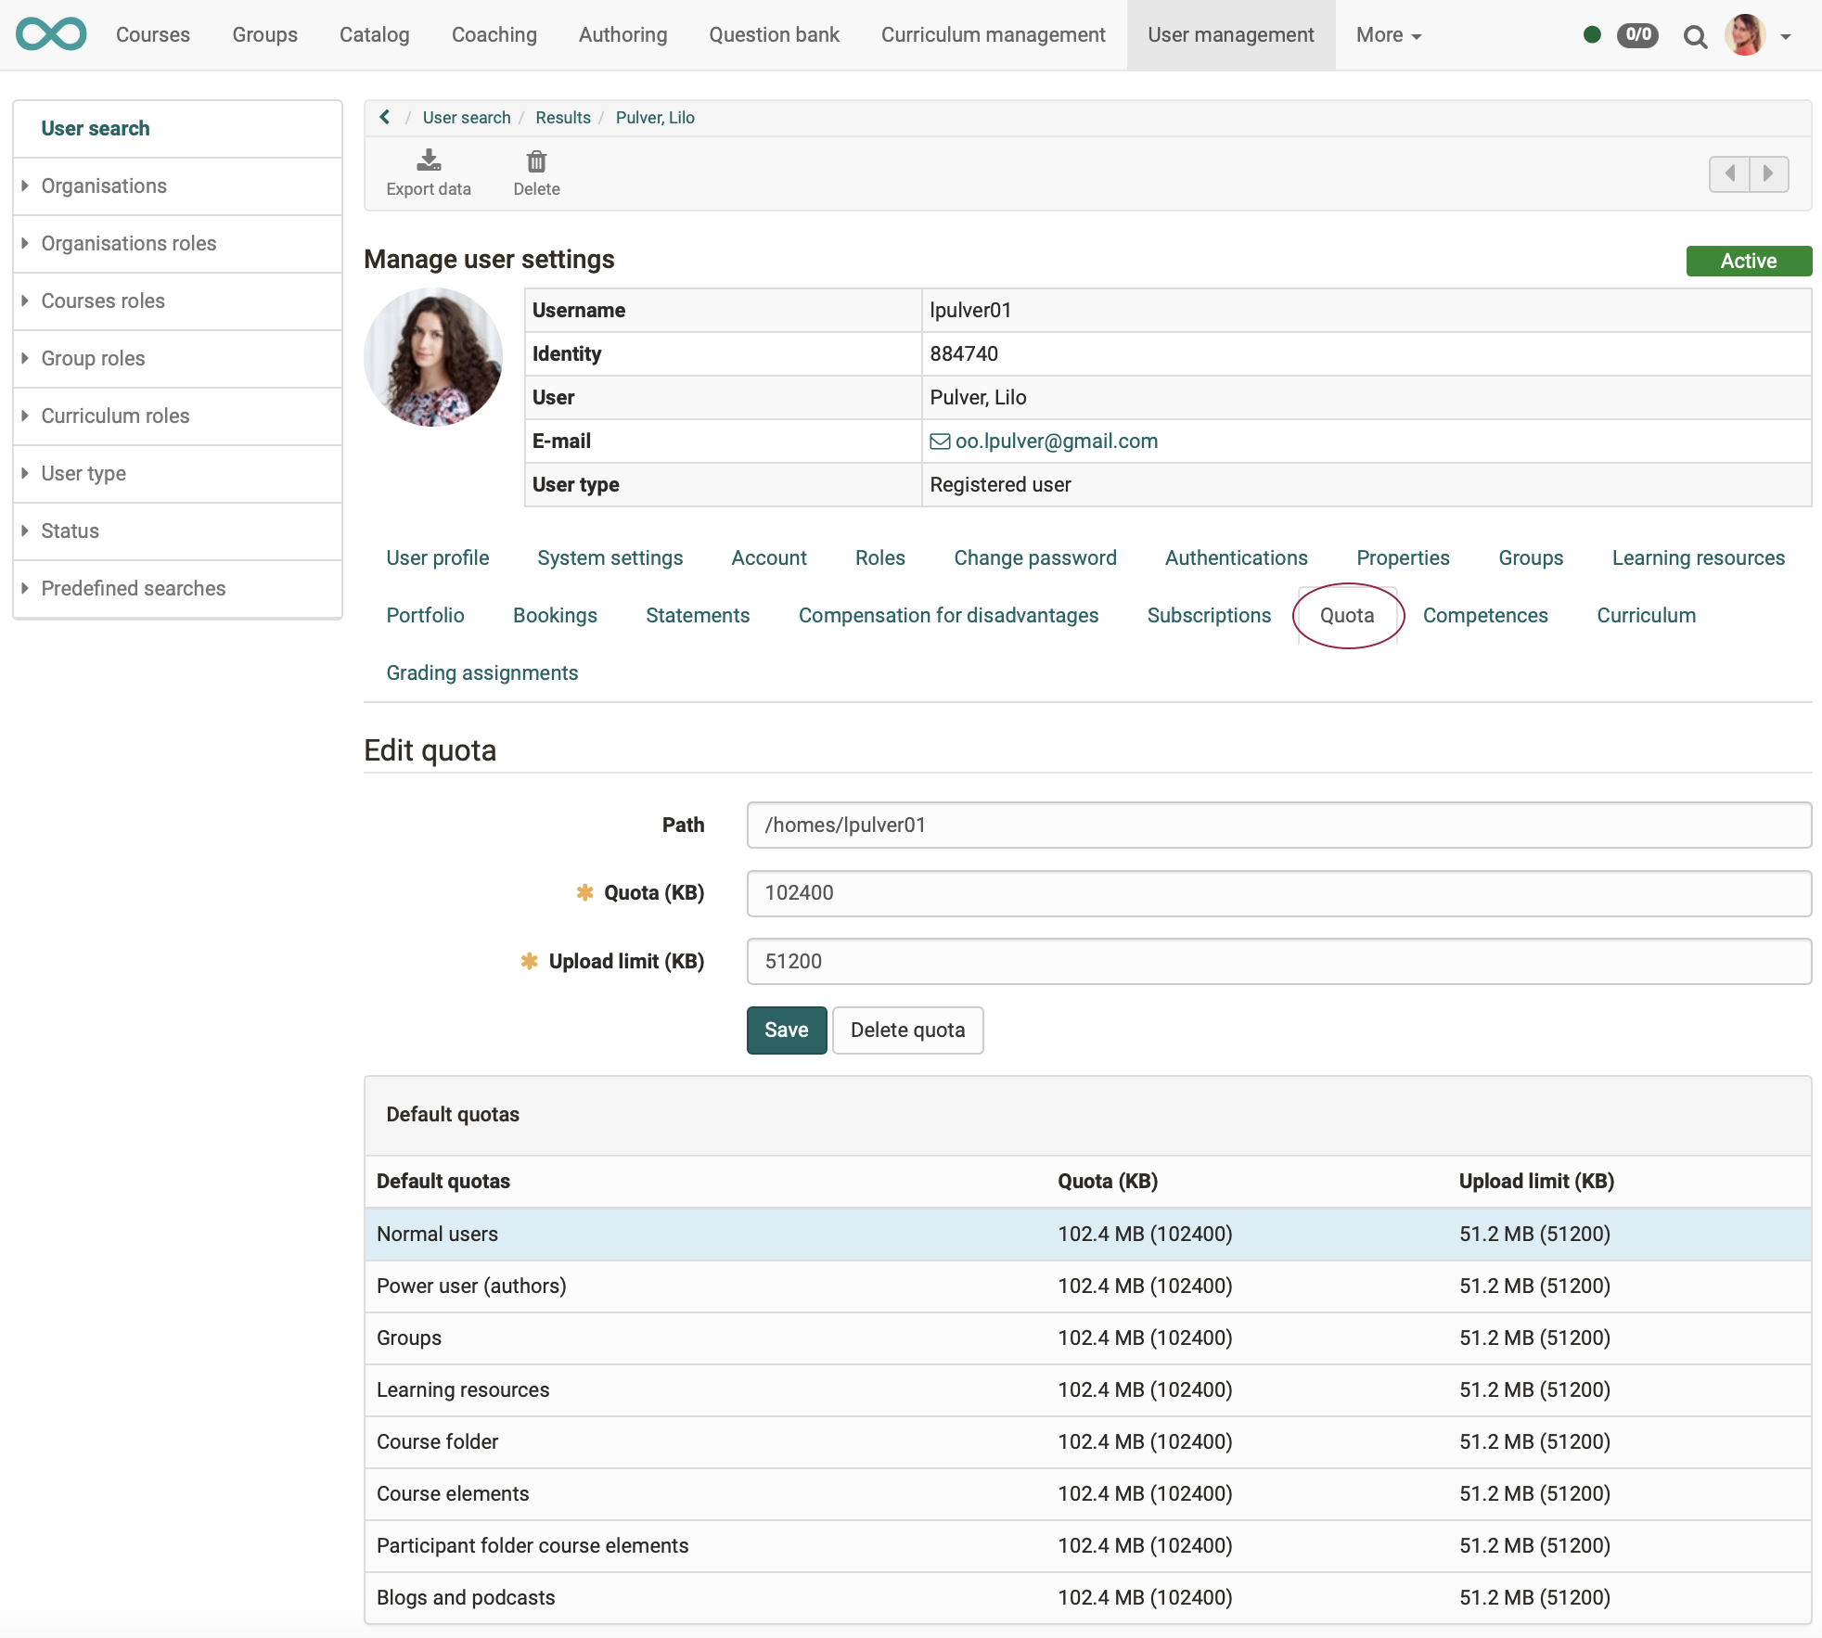Click the OpenOlat infinity logo
Viewport: 1822px width, 1638px height.
[x=51, y=34]
